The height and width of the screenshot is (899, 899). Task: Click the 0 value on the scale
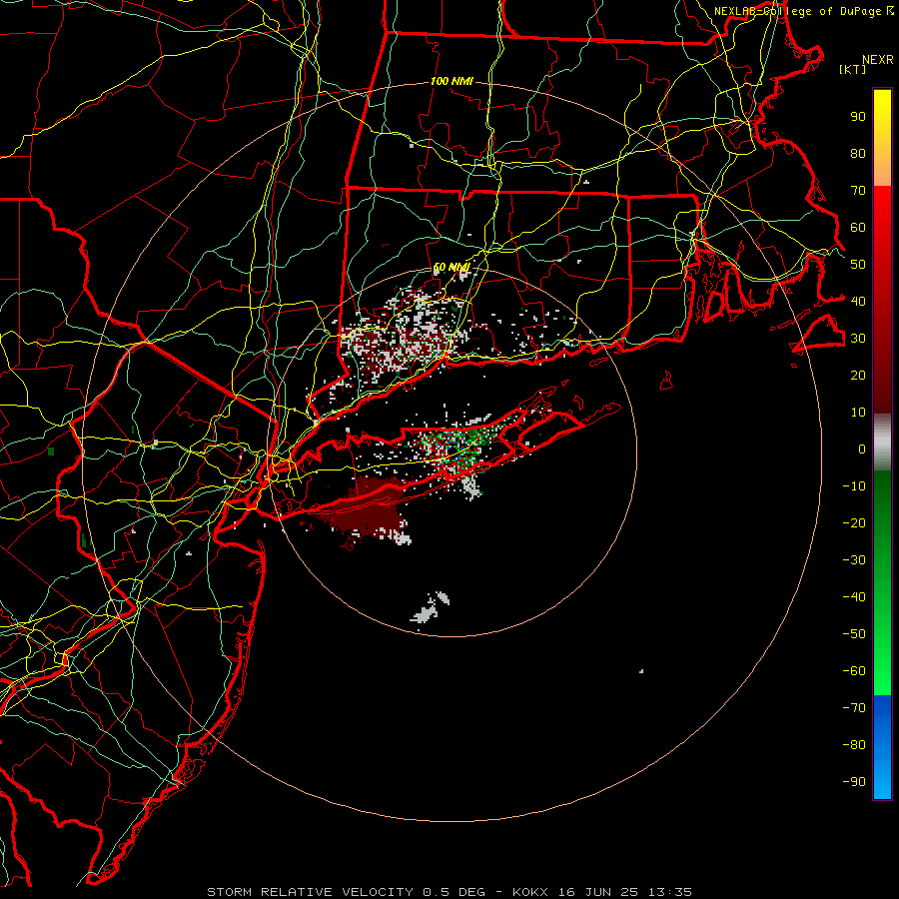(x=862, y=449)
